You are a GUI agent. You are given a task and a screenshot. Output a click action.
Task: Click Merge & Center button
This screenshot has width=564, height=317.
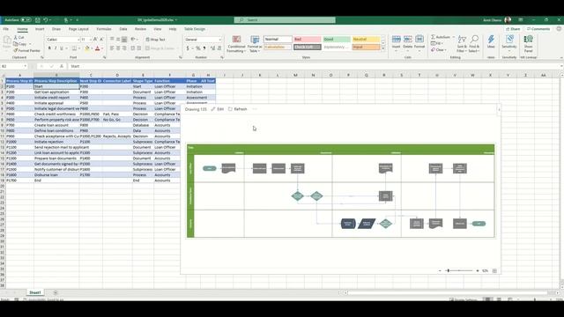[160, 48]
